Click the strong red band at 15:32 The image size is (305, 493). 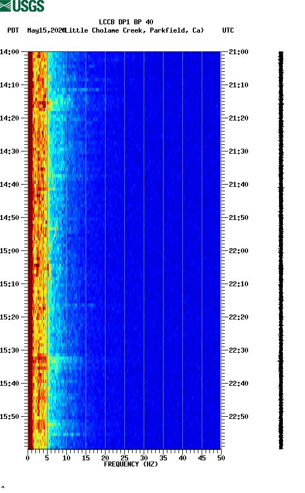click(40, 358)
